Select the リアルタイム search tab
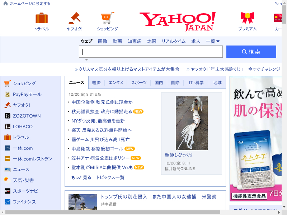Screen dimensions: 287x215 point(174,41)
